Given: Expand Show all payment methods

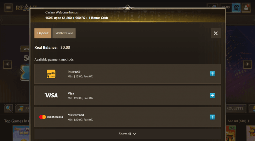Looking at the screenshot, I should click(x=127, y=134).
